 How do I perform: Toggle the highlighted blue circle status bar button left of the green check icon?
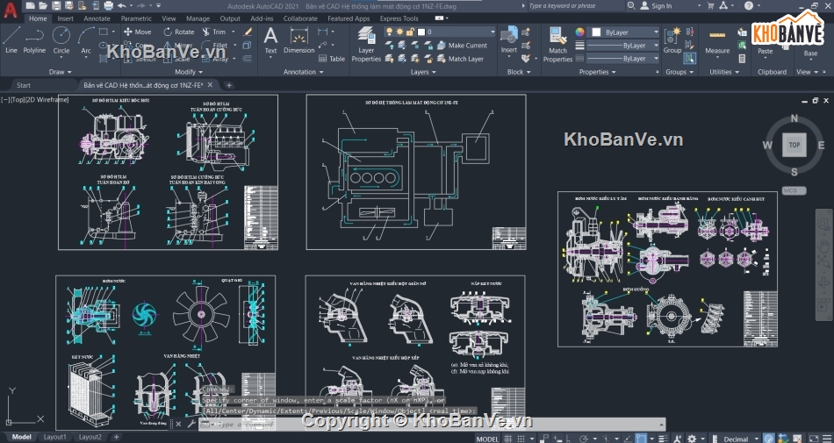(768, 439)
